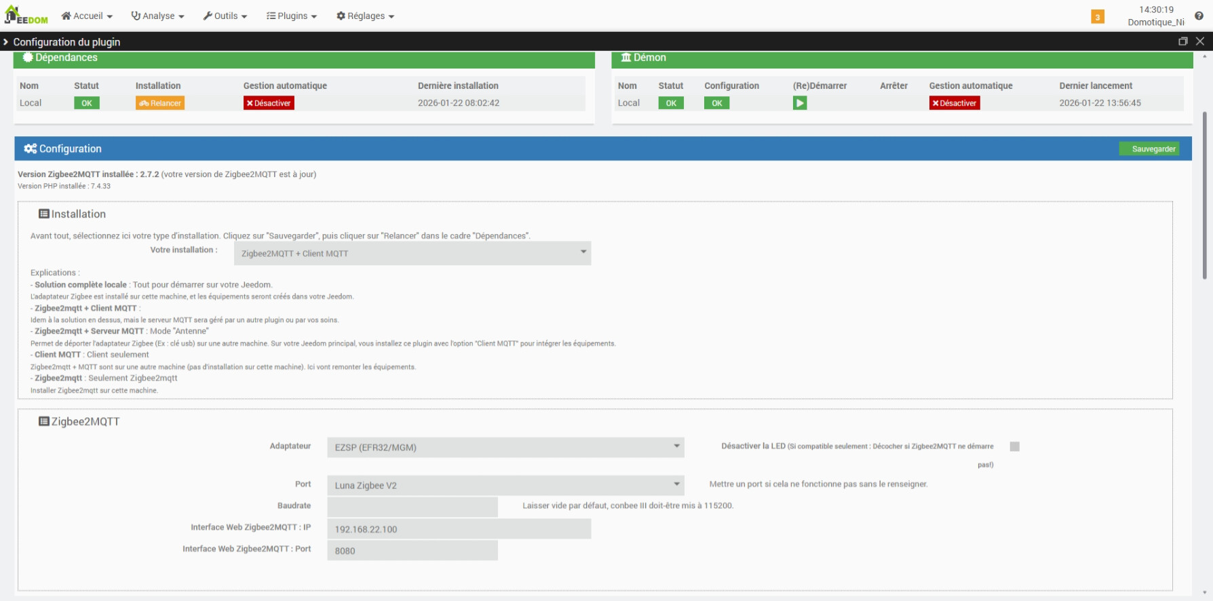Click the Installation section heading
Screen dimensions: 1213x601
[72, 214]
